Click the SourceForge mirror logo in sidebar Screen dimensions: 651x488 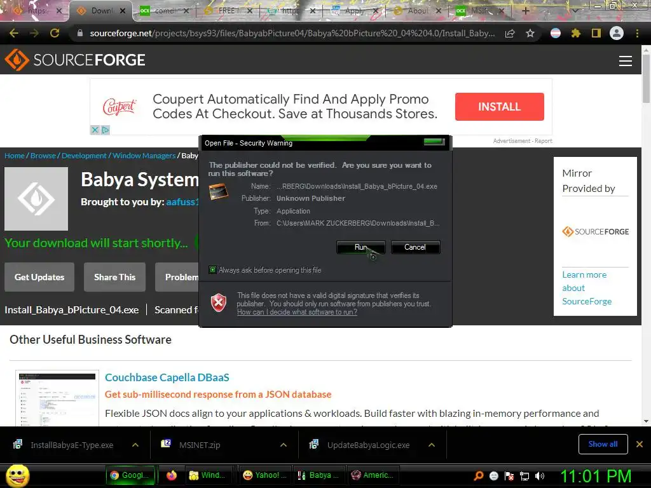pos(595,231)
